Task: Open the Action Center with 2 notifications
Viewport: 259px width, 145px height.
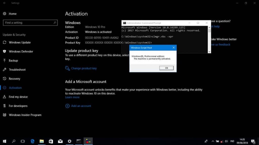Action: tap(252, 141)
